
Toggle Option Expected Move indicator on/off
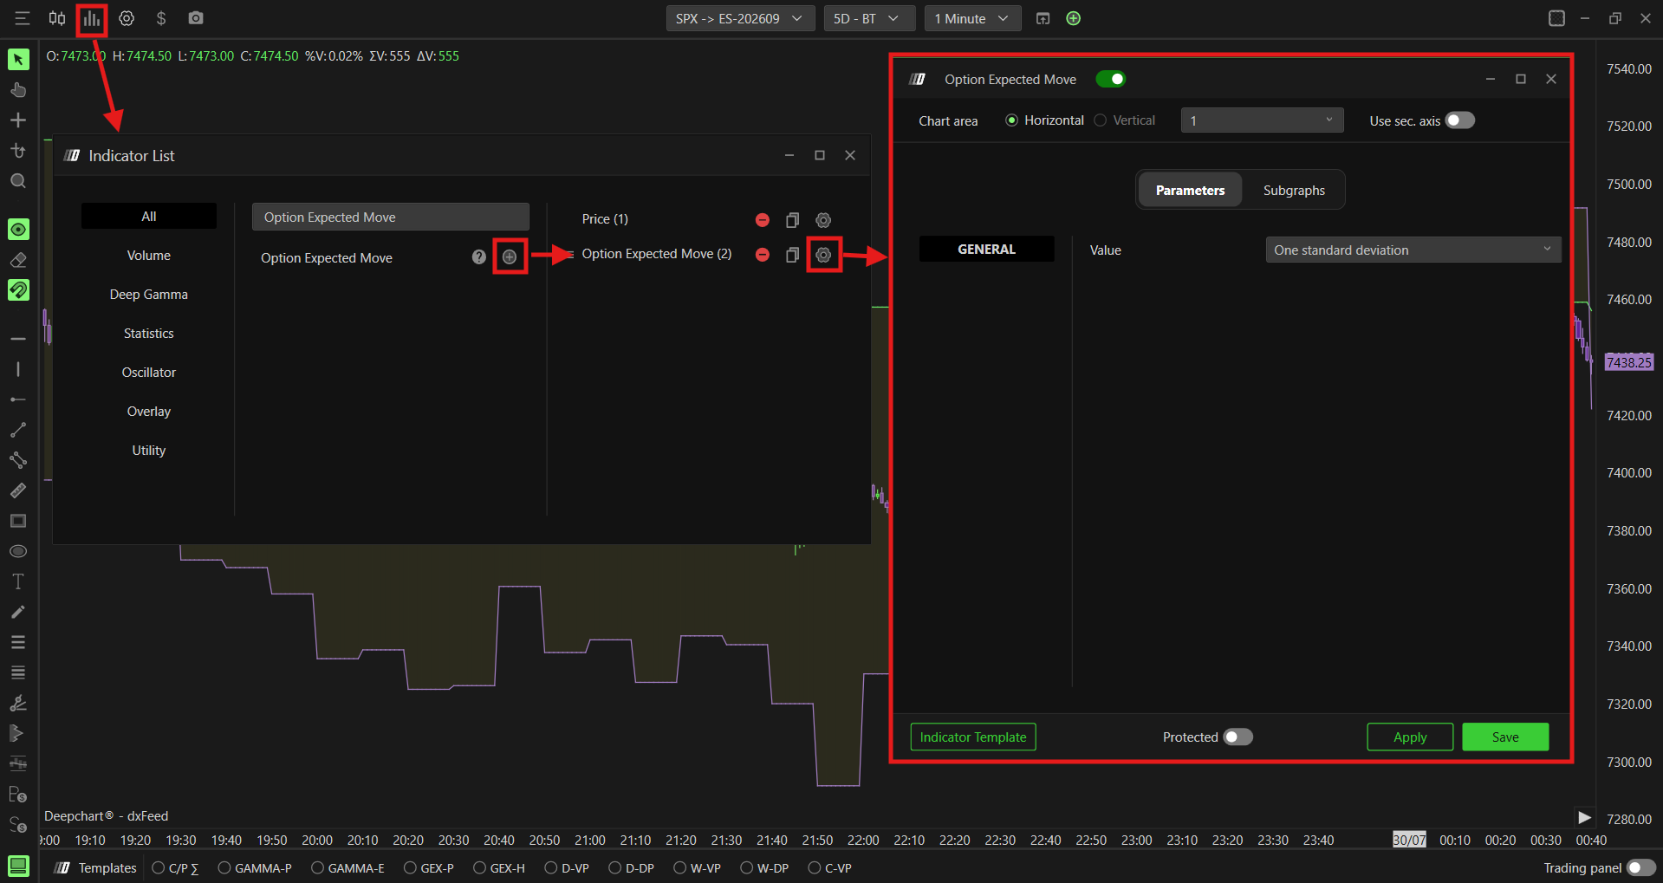tap(1110, 80)
